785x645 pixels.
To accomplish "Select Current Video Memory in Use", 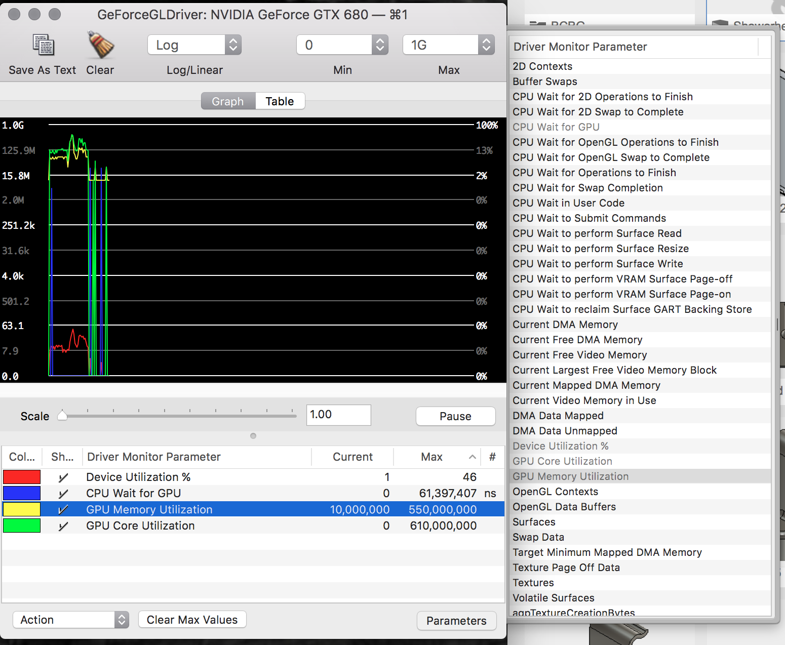I will click(x=641, y=400).
